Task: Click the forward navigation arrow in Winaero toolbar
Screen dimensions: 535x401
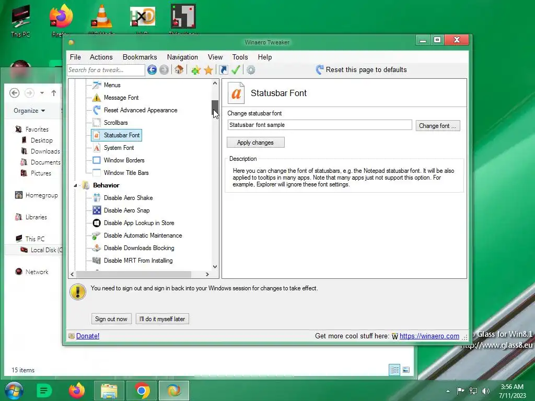Action: 164,70
